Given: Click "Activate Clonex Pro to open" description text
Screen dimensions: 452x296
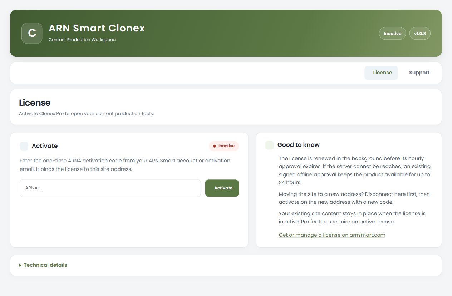Looking at the screenshot, I should coord(86,114).
